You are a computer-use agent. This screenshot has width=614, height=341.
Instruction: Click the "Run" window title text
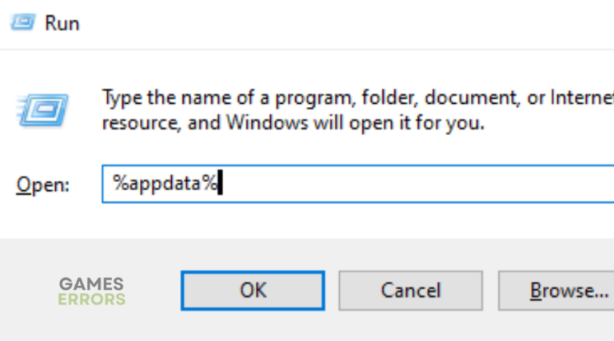[62, 23]
